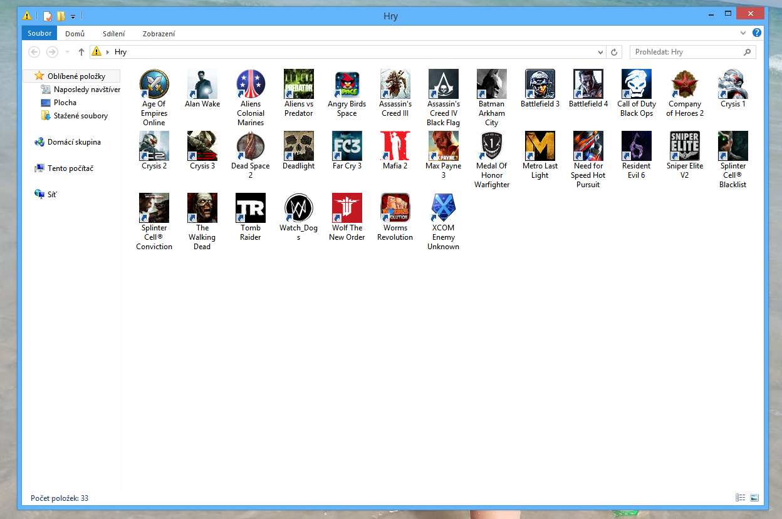Expand the ribbon with the chevron arrow
The height and width of the screenshot is (519, 782).
pyautogui.click(x=743, y=33)
